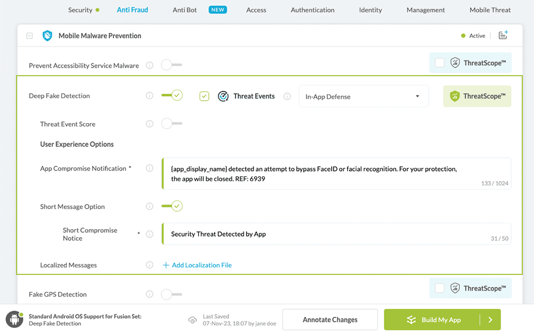Click info icon for Fake GPS Detection
This screenshot has height=333, width=534.
pyautogui.click(x=150, y=294)
